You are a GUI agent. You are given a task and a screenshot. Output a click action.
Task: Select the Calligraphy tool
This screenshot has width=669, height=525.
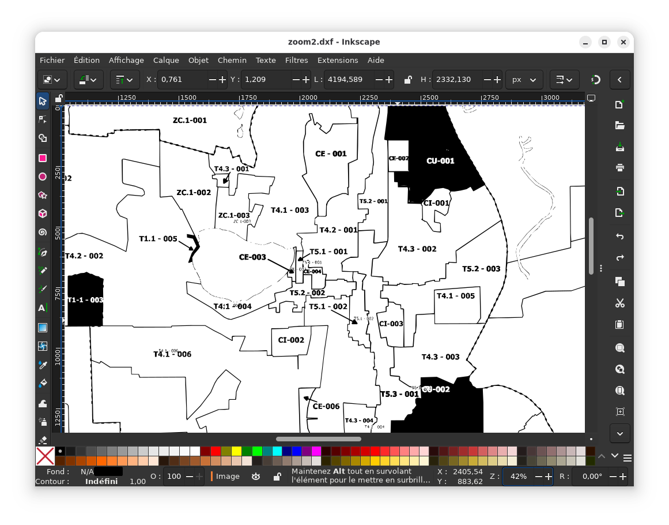(x=42, y=288)
